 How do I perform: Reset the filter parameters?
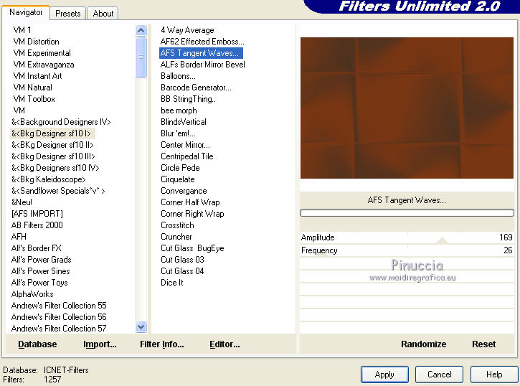484,344
